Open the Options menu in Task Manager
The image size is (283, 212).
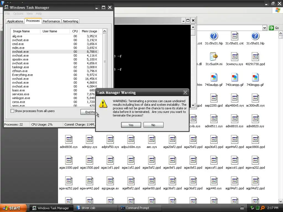[18, 14]
